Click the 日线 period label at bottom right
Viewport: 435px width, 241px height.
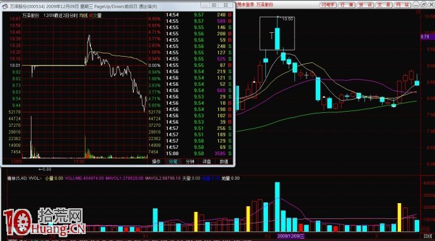tap(429, 236)
